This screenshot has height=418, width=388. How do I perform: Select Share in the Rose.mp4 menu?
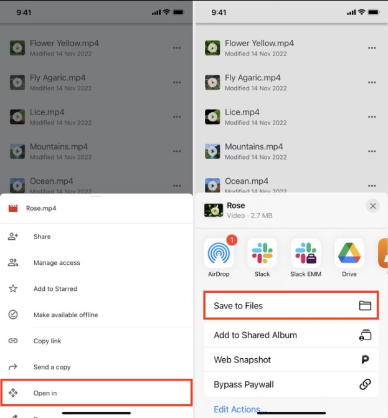pyautogui.click(x=96, y=237)
